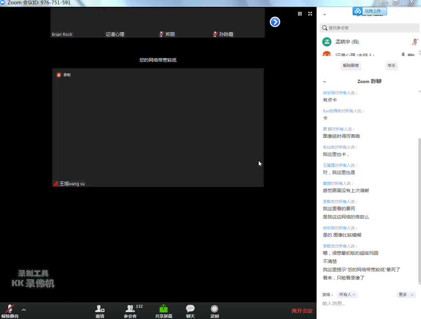Click the Share Screen (共享屏幕) icon
The height and width of the screenshot is (319, 421).
(163, 311)
